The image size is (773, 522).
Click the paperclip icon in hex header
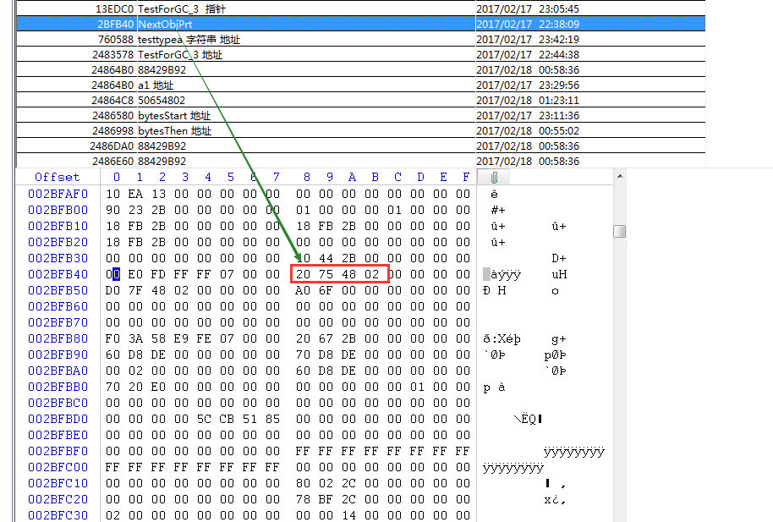494,177
